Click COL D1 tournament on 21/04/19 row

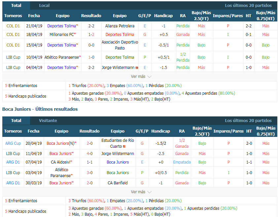point(13,26)
